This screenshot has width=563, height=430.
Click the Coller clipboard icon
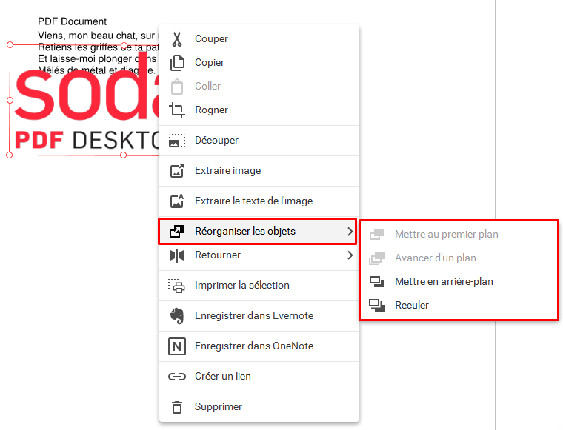click(x=177, y=87)
